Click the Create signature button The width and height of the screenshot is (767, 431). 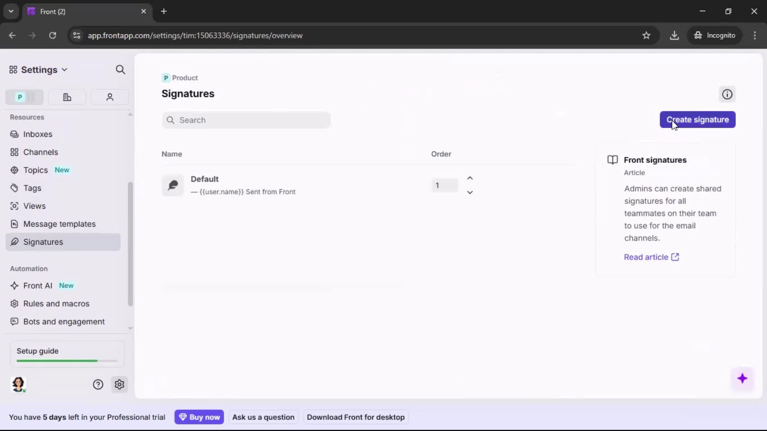tap(698, 120)
